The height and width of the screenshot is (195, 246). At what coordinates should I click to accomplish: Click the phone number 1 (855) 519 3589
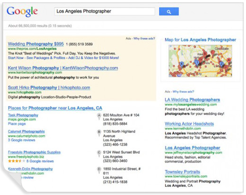coord(79,44)
